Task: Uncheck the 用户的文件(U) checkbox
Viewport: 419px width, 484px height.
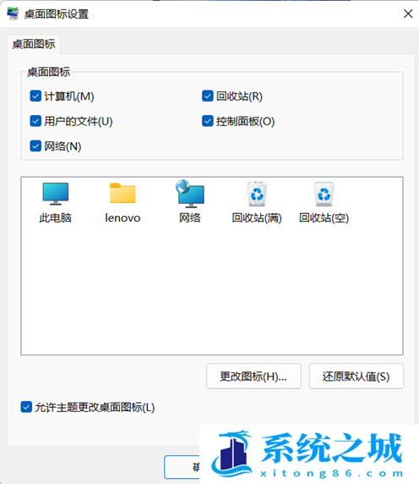Action: pyautogui.click(x=35, y=121)
